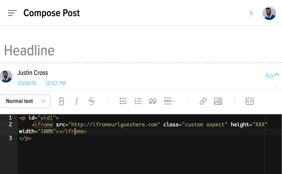Toggle italic formatting

coord(76,101)
